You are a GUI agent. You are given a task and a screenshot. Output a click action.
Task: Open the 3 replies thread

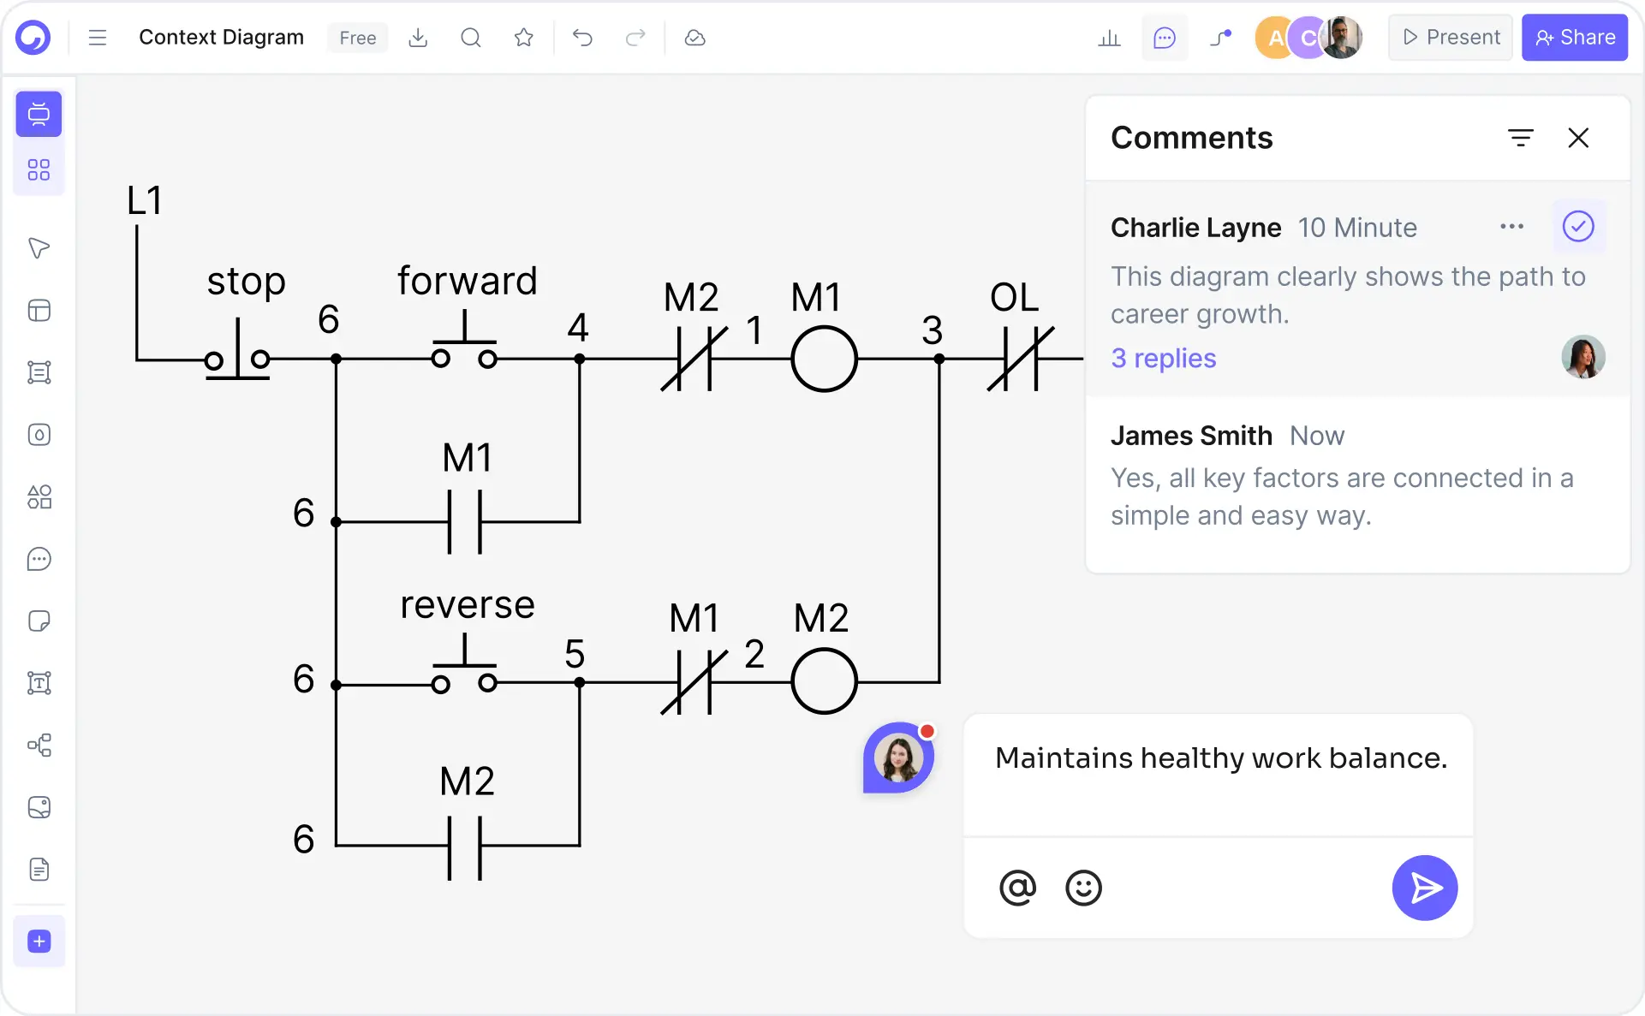(x=1163, y=359)
